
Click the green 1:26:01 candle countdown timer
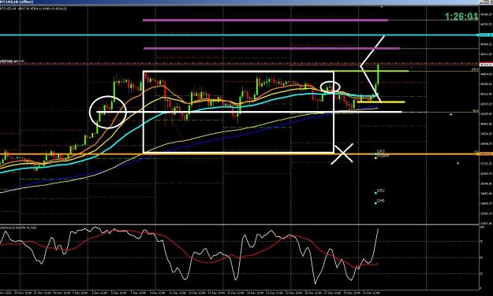[x=461, y=17]
